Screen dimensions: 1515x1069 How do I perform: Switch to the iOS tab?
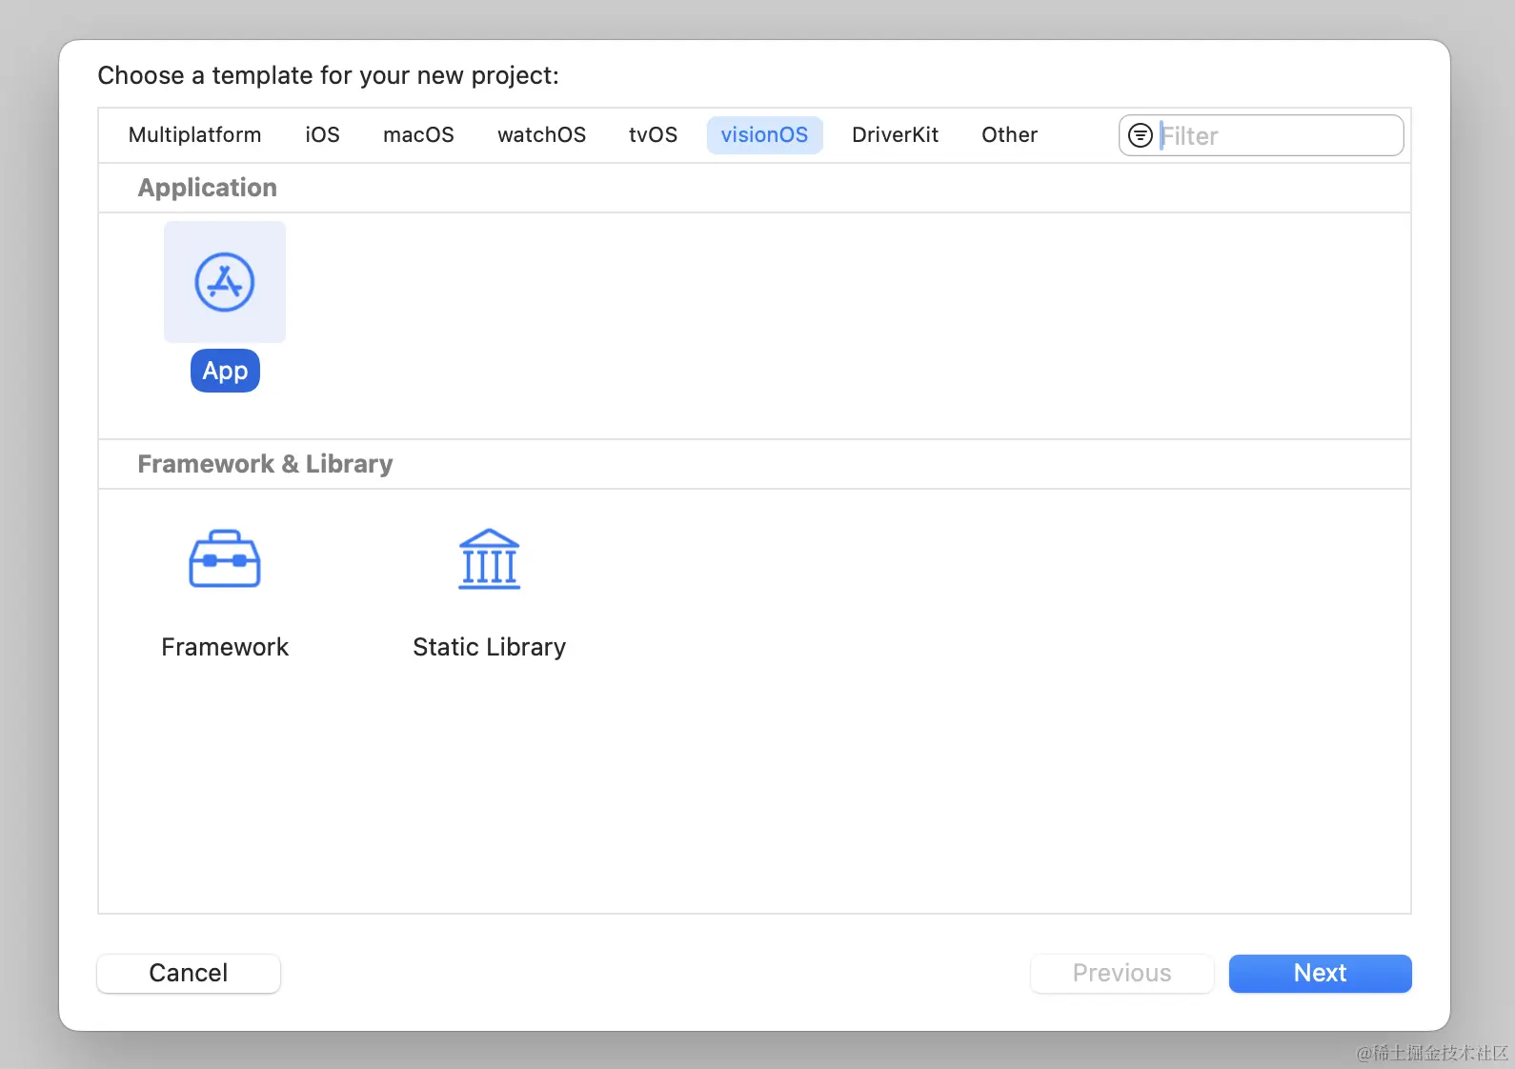pyautogui.click(x=322, y=135)
